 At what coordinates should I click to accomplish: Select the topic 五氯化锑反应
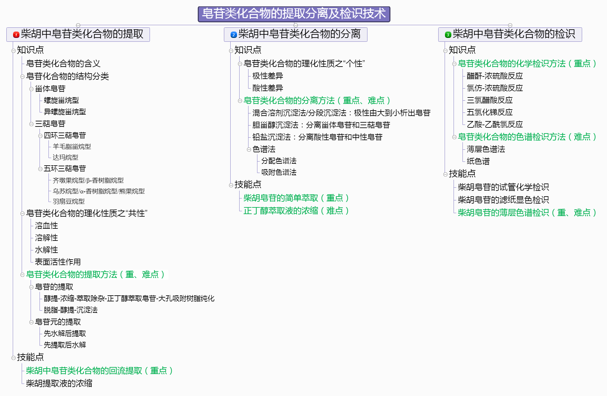490,112
